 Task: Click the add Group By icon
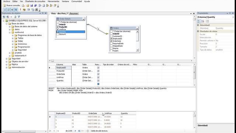[29, 10]
